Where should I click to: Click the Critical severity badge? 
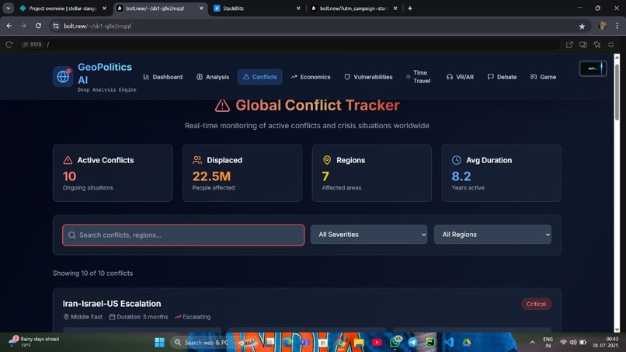click(x=536, y=304)
